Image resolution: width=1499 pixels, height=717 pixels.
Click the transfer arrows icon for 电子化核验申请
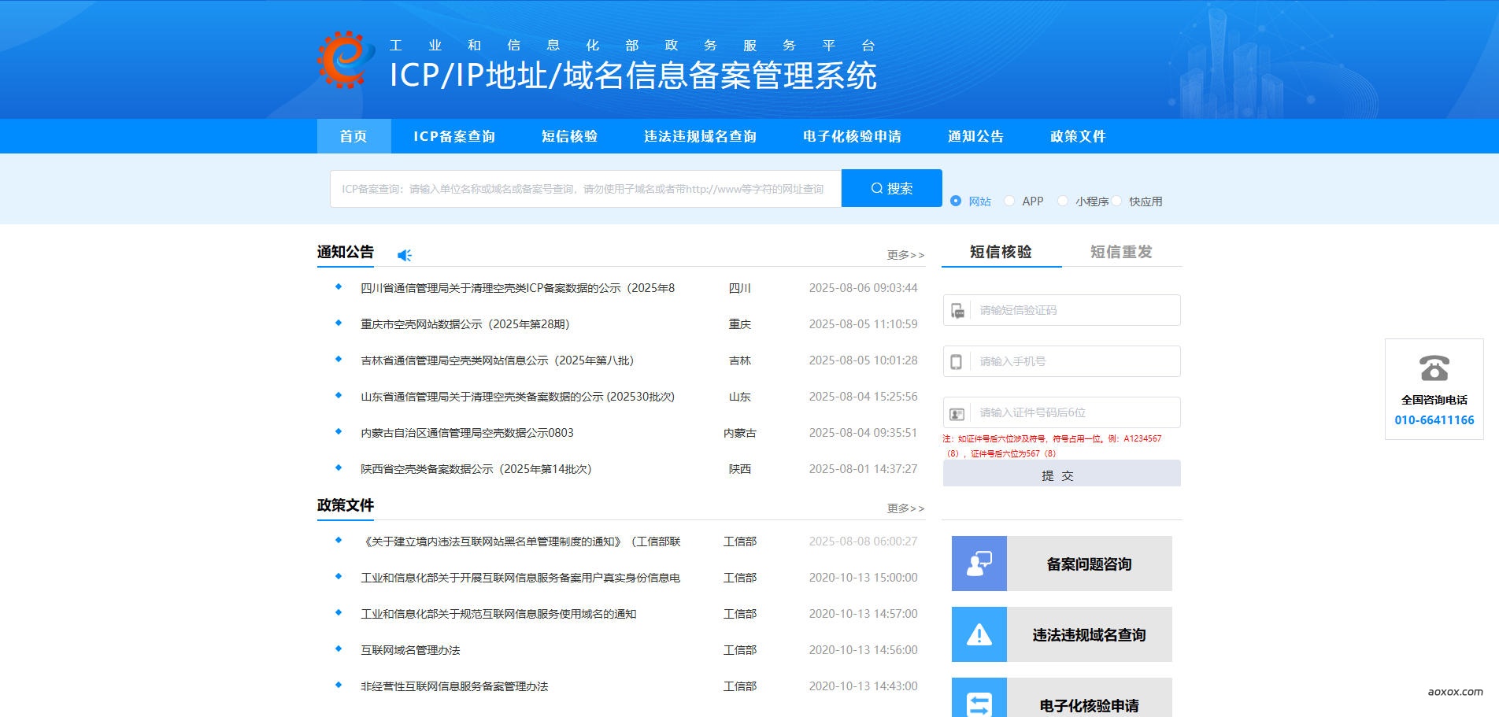tap(979, 705)
